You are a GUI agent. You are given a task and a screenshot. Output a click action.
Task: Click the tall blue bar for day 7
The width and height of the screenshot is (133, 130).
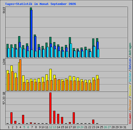pos(31,34)
